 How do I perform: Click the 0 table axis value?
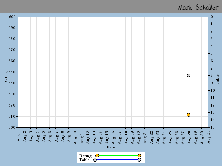(212, 17)
